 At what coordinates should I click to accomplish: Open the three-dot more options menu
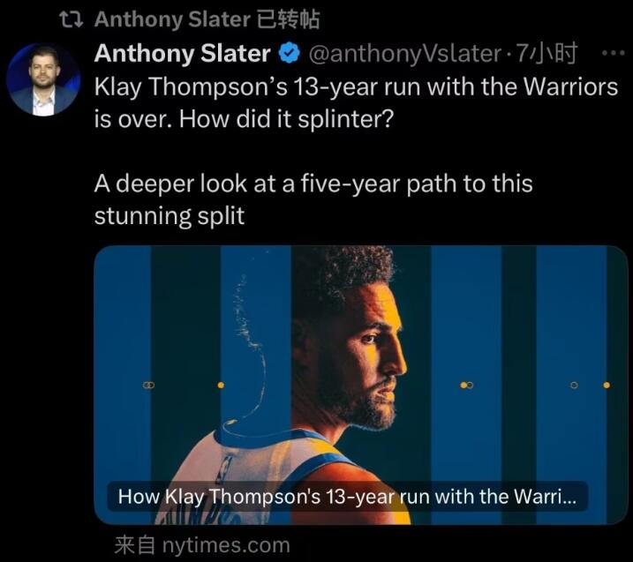click(x=612, y=54)
